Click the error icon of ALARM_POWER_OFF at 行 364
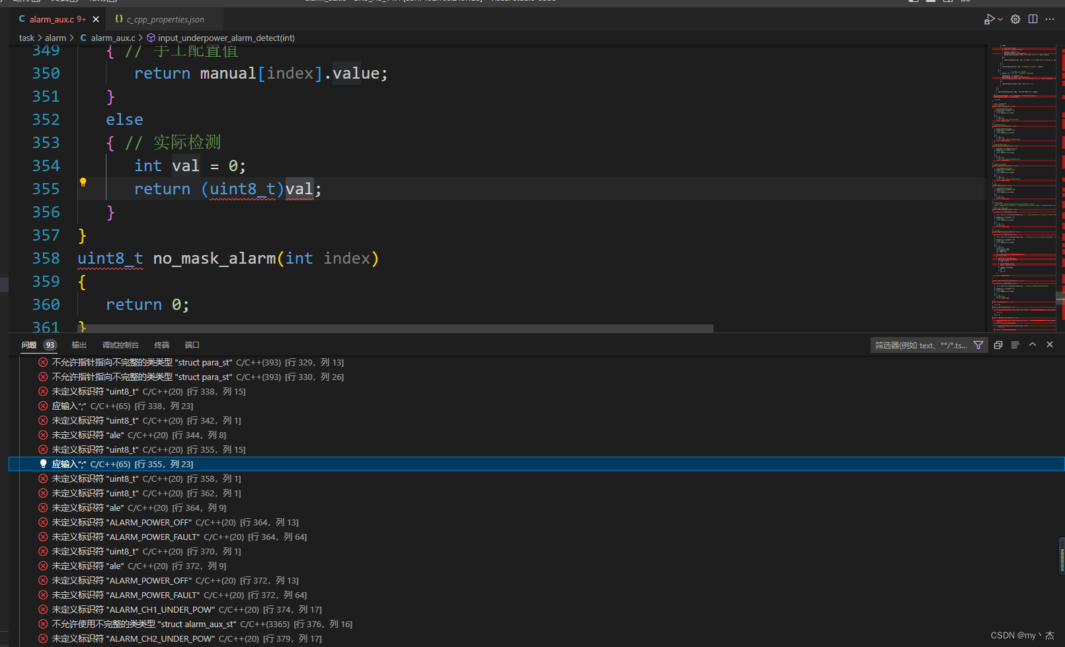1065x647 pixels. 43,522
